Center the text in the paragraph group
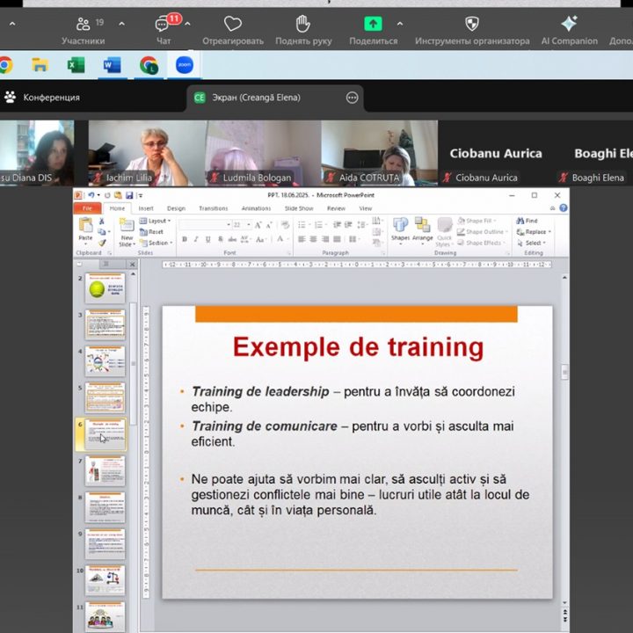Screen dimensions: 633x633 tap(313, 239)
